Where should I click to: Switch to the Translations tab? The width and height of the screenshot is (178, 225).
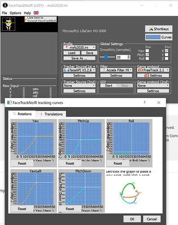51,114
